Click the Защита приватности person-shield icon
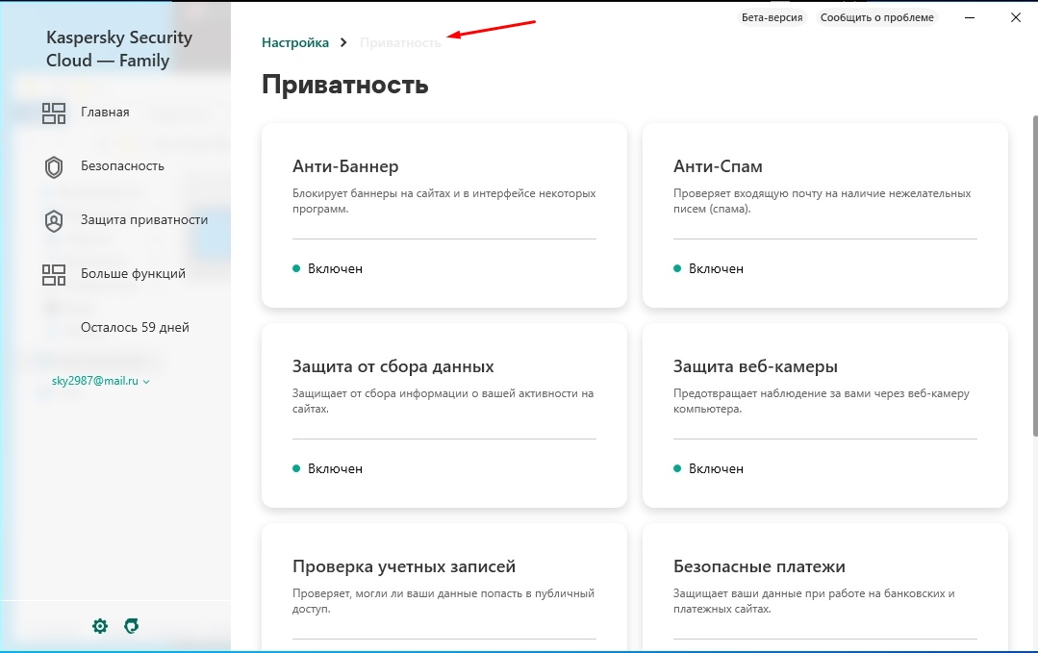 tap(54, 221)
